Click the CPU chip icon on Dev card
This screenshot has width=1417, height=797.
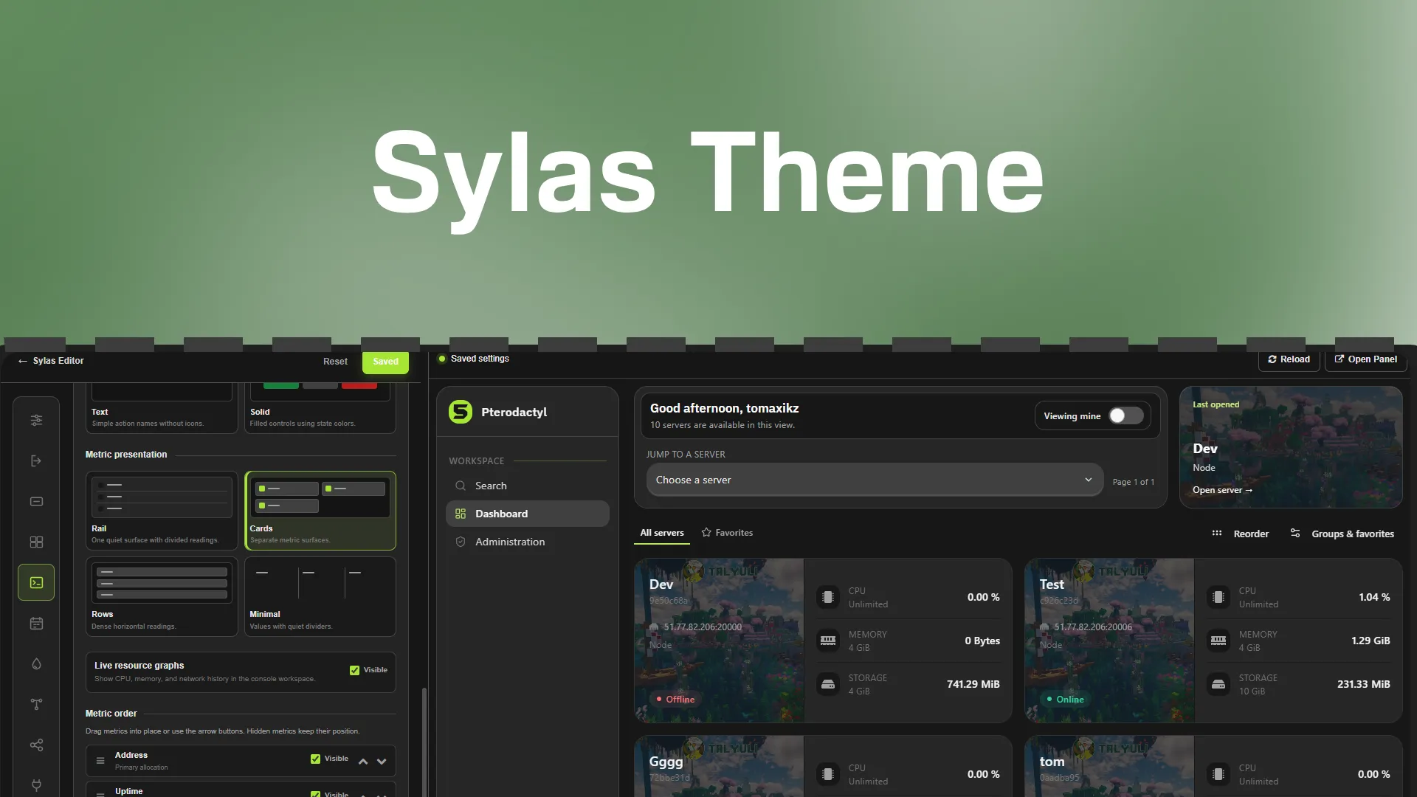click(x=828, y=597)
